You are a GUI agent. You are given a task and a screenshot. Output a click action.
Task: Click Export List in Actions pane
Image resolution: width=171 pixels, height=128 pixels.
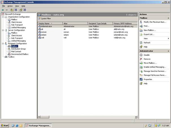149,34
